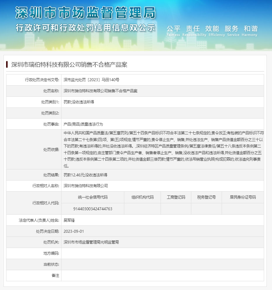
Task: Click the label 处罚依据
Action: click(x=51, y=150)
